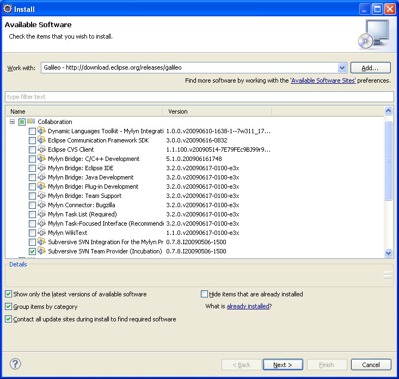Image resolution: width=399 pixels, height=379 pixels.
Task: Select the Mylyn WikiText row text
Action: point(67,233)
